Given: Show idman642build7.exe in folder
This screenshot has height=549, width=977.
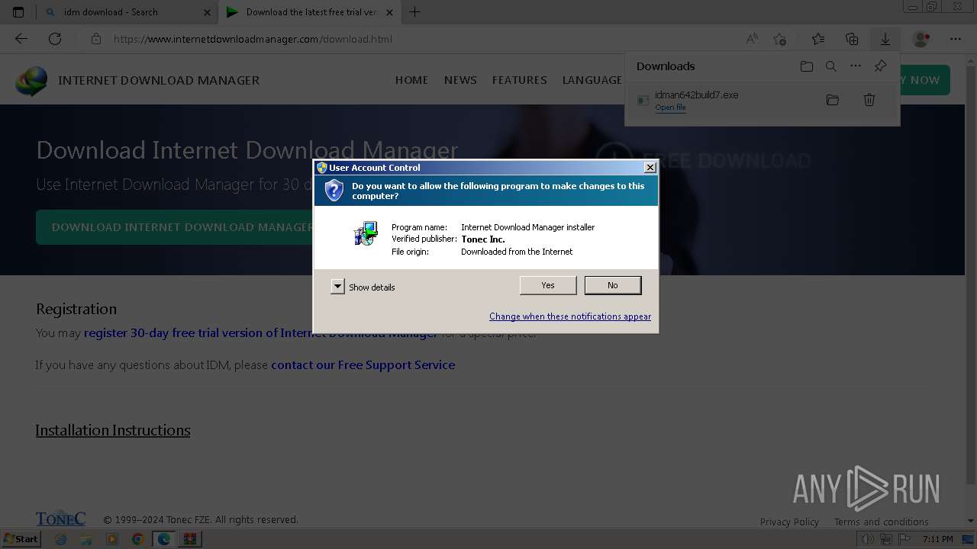Looking at the screenshot, I should [x=833, y=100].
